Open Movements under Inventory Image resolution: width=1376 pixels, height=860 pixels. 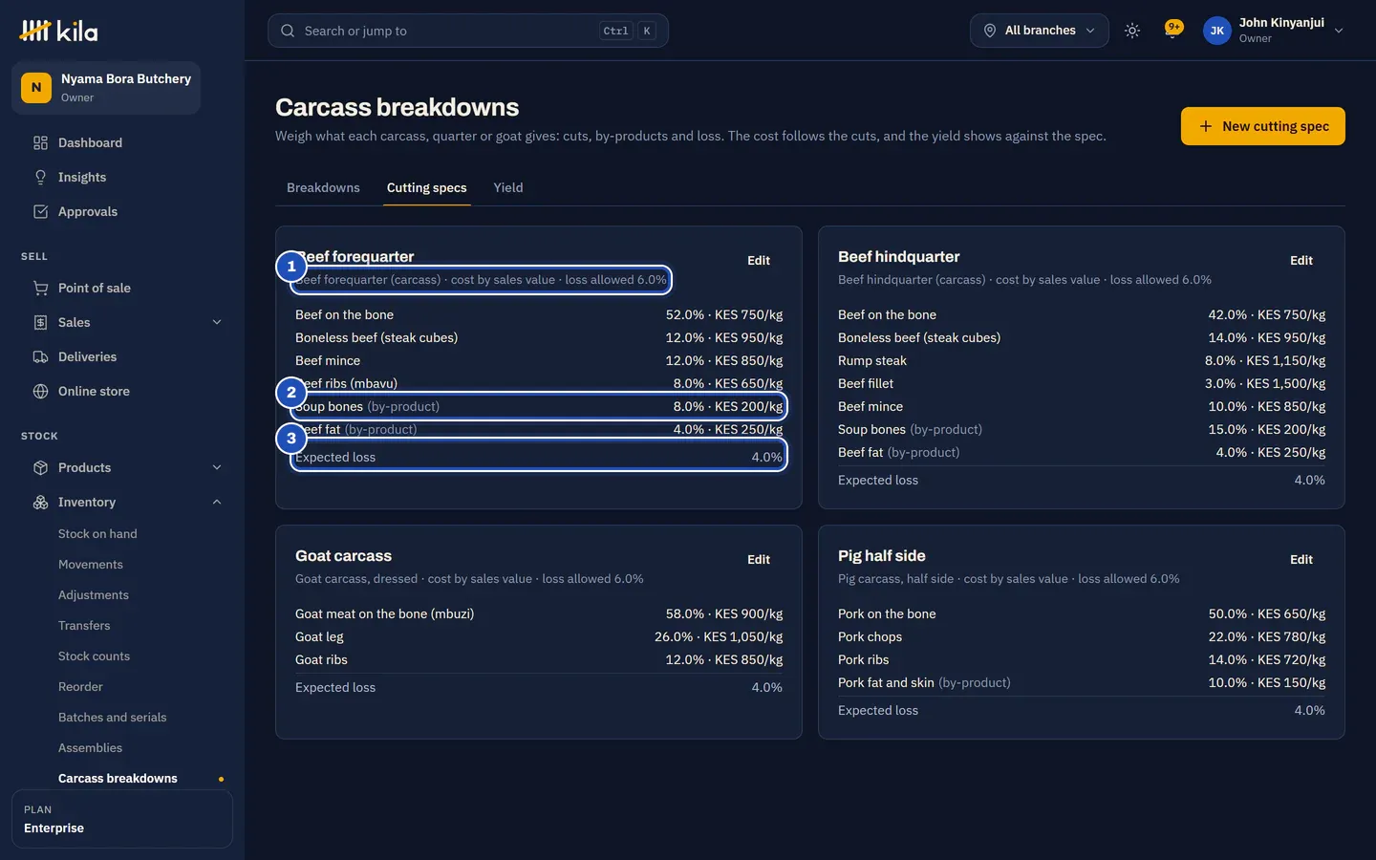click(91, 565)
